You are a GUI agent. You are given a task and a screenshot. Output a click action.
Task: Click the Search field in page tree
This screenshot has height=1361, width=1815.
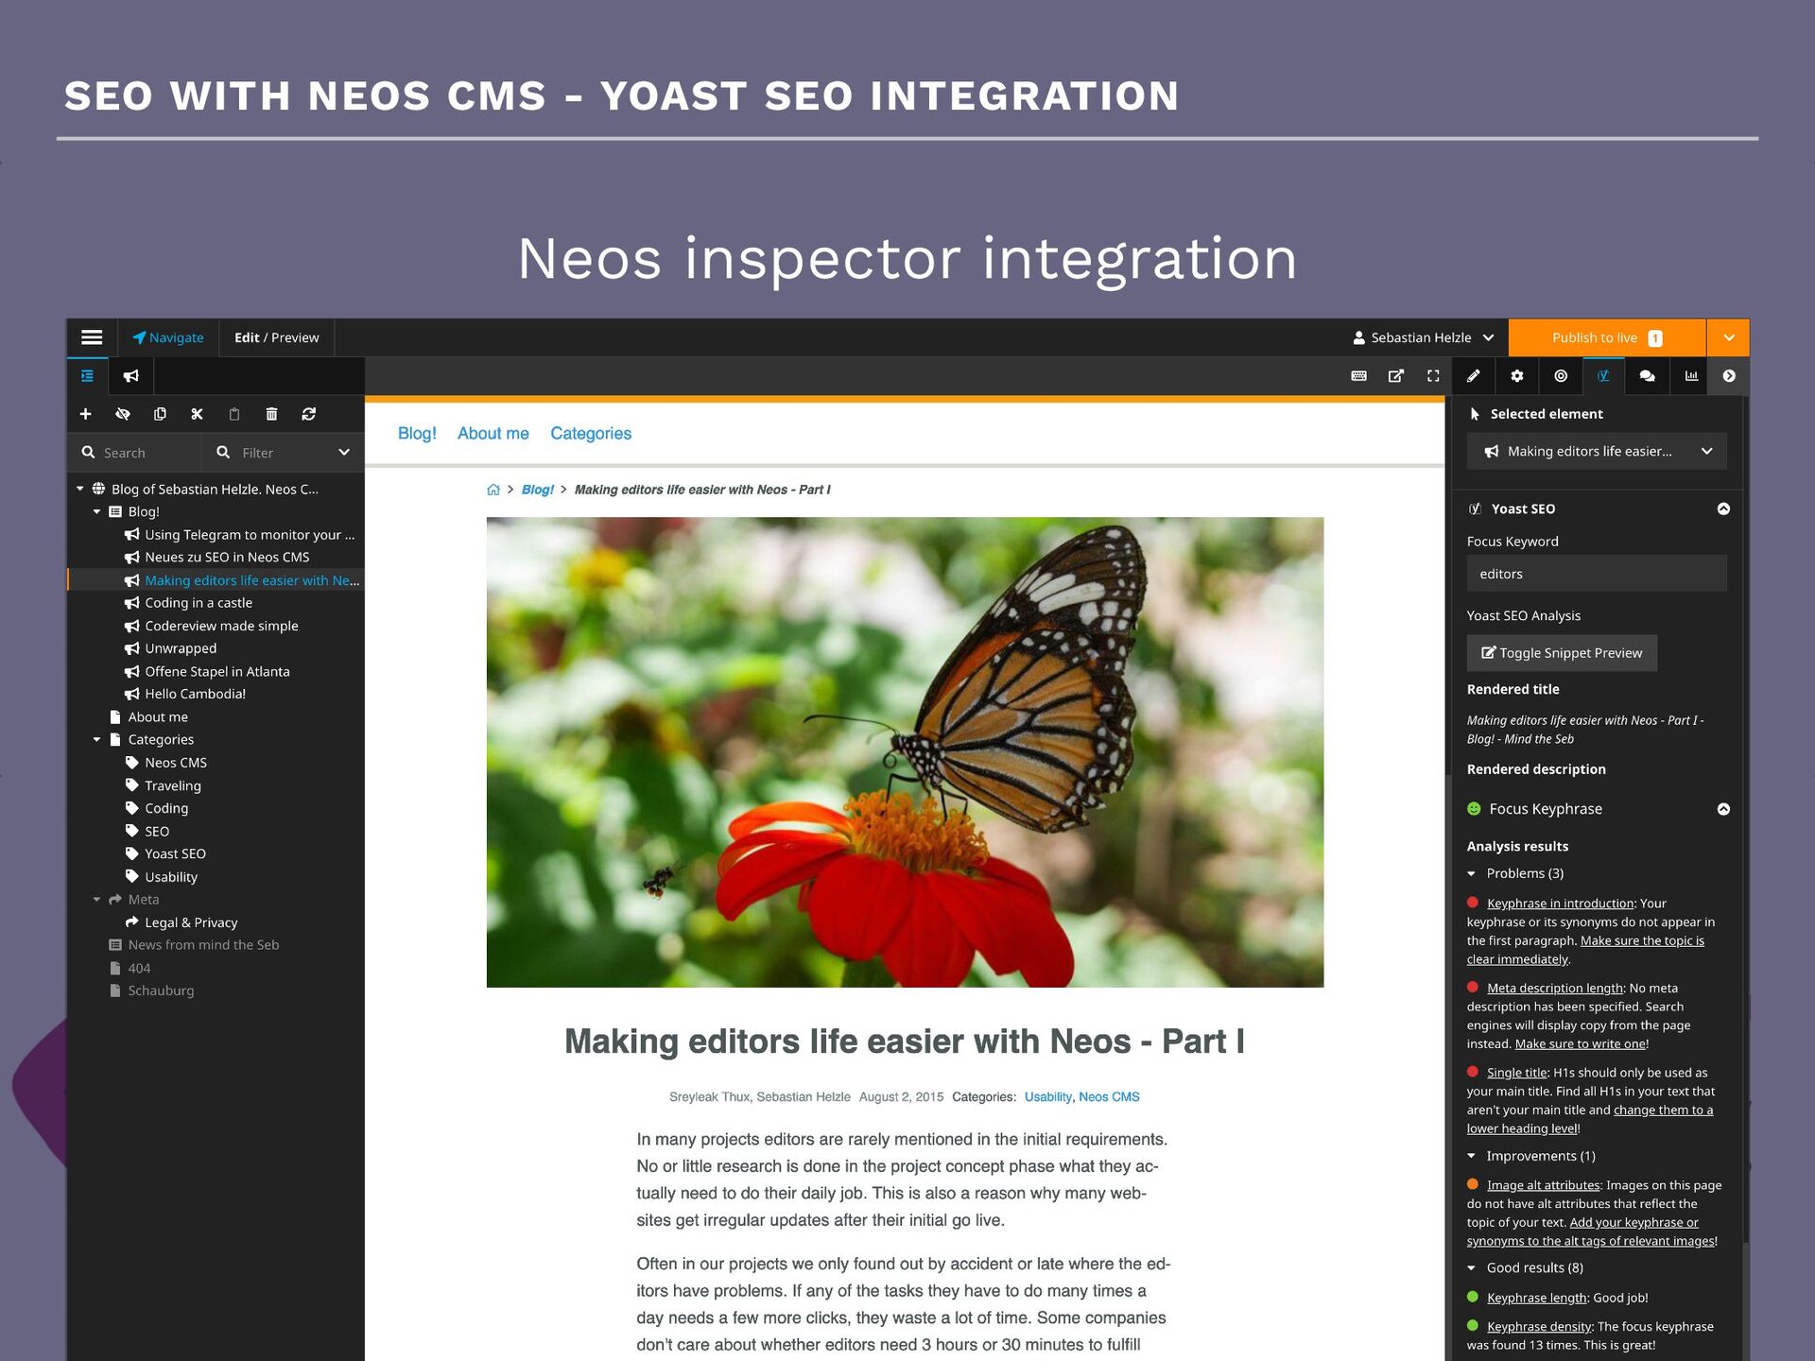tap(134, 453)
